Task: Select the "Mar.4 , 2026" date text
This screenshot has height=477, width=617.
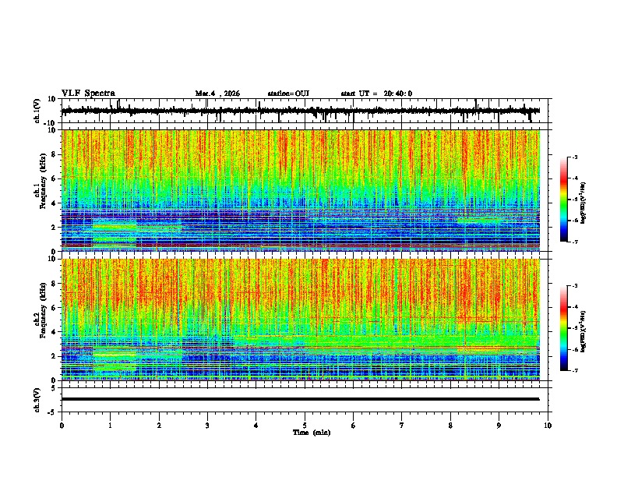Action: 217,94
